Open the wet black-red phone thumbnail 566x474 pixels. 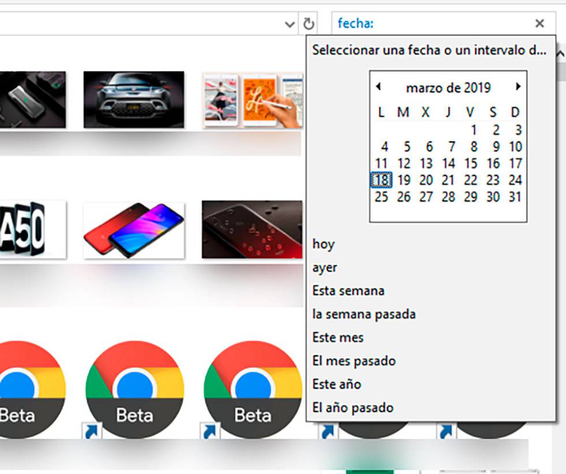(x=252, y=230)
